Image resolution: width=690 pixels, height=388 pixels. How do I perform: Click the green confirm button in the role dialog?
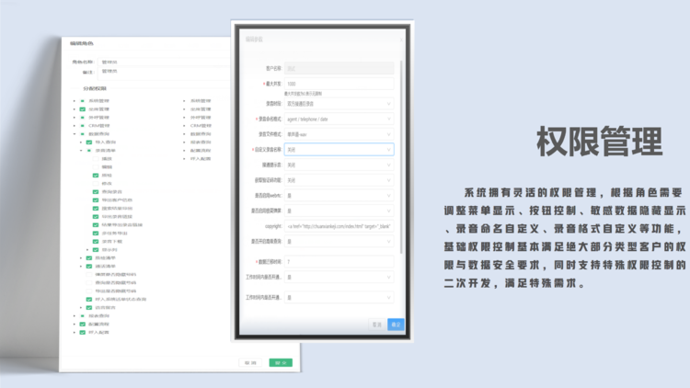[x=282, y=362]
